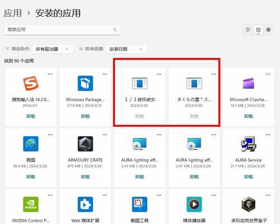280x224 pixels.
Task: Click the search magnifier icon
Action: (115, 30)
